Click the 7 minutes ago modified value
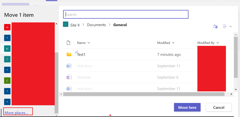 click(169, 54)
